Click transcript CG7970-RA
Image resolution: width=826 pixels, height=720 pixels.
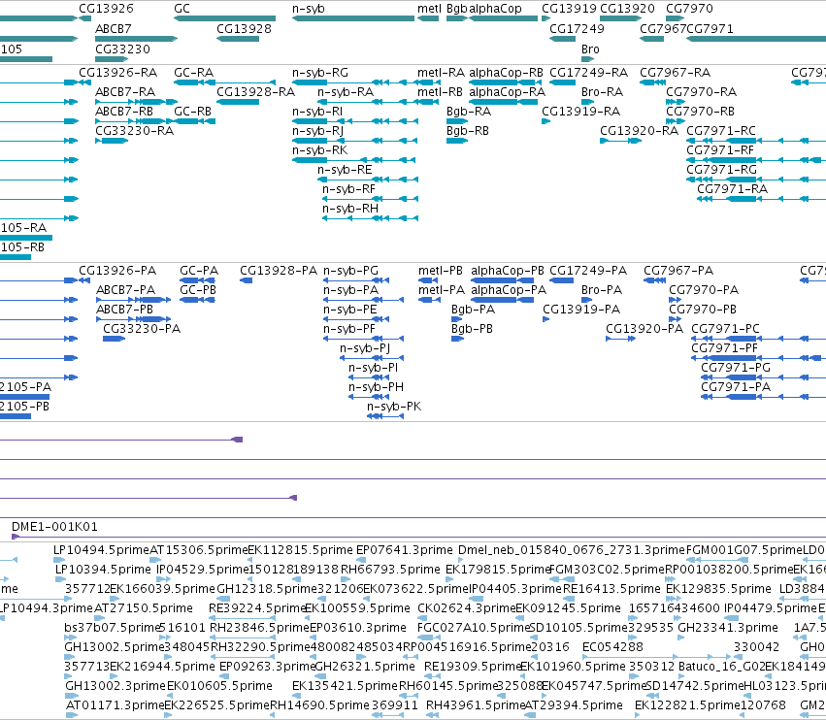coord(702,92)
